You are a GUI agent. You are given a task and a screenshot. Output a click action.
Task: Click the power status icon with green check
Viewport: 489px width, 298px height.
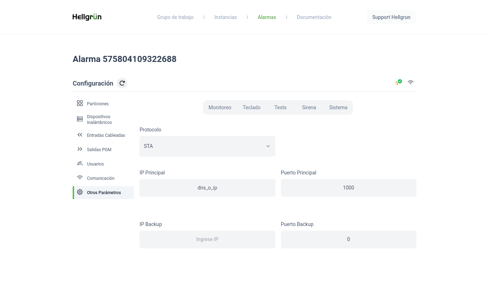[x=398, y=82]
